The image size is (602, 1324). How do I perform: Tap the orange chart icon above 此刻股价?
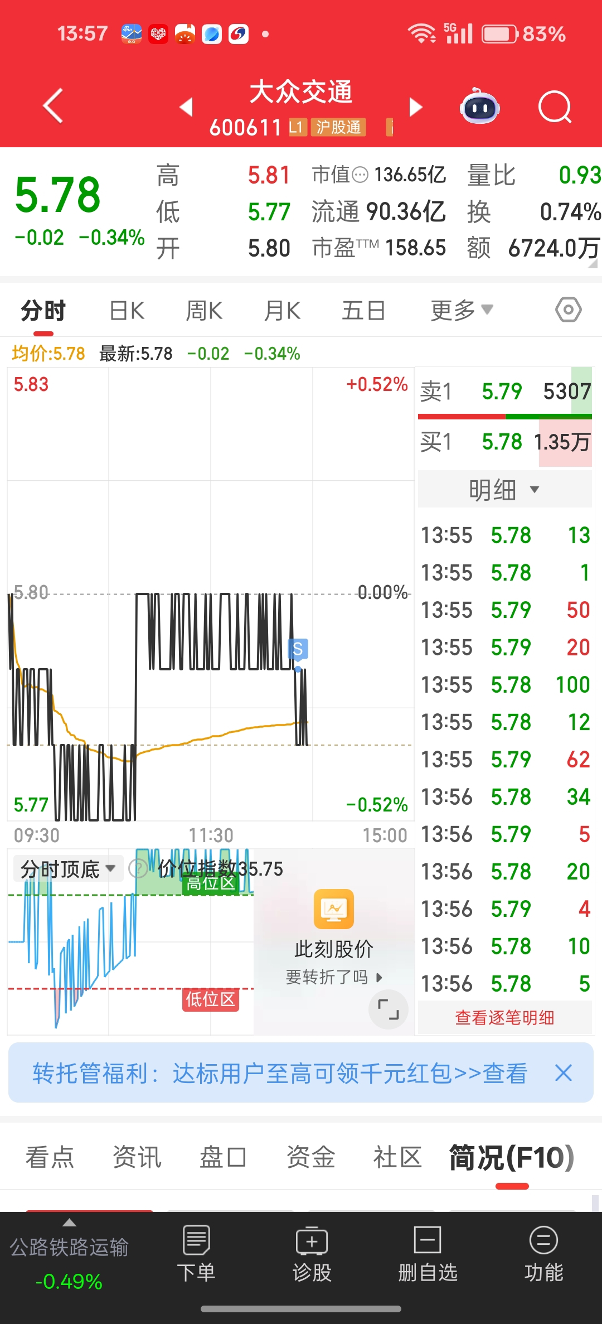tap(334, 909)
